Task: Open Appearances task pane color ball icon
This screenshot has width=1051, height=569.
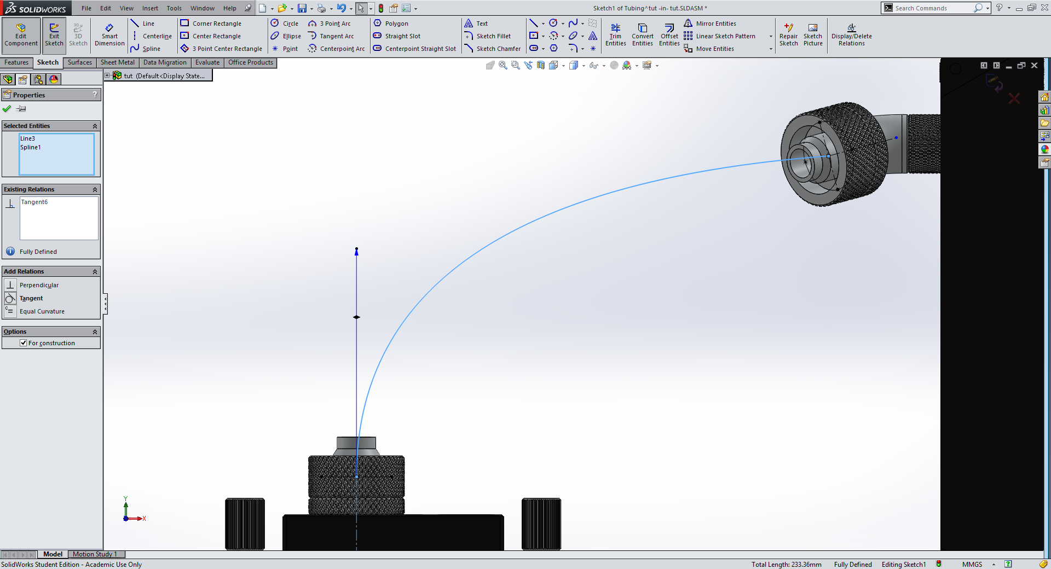Action: (1044, 149)
